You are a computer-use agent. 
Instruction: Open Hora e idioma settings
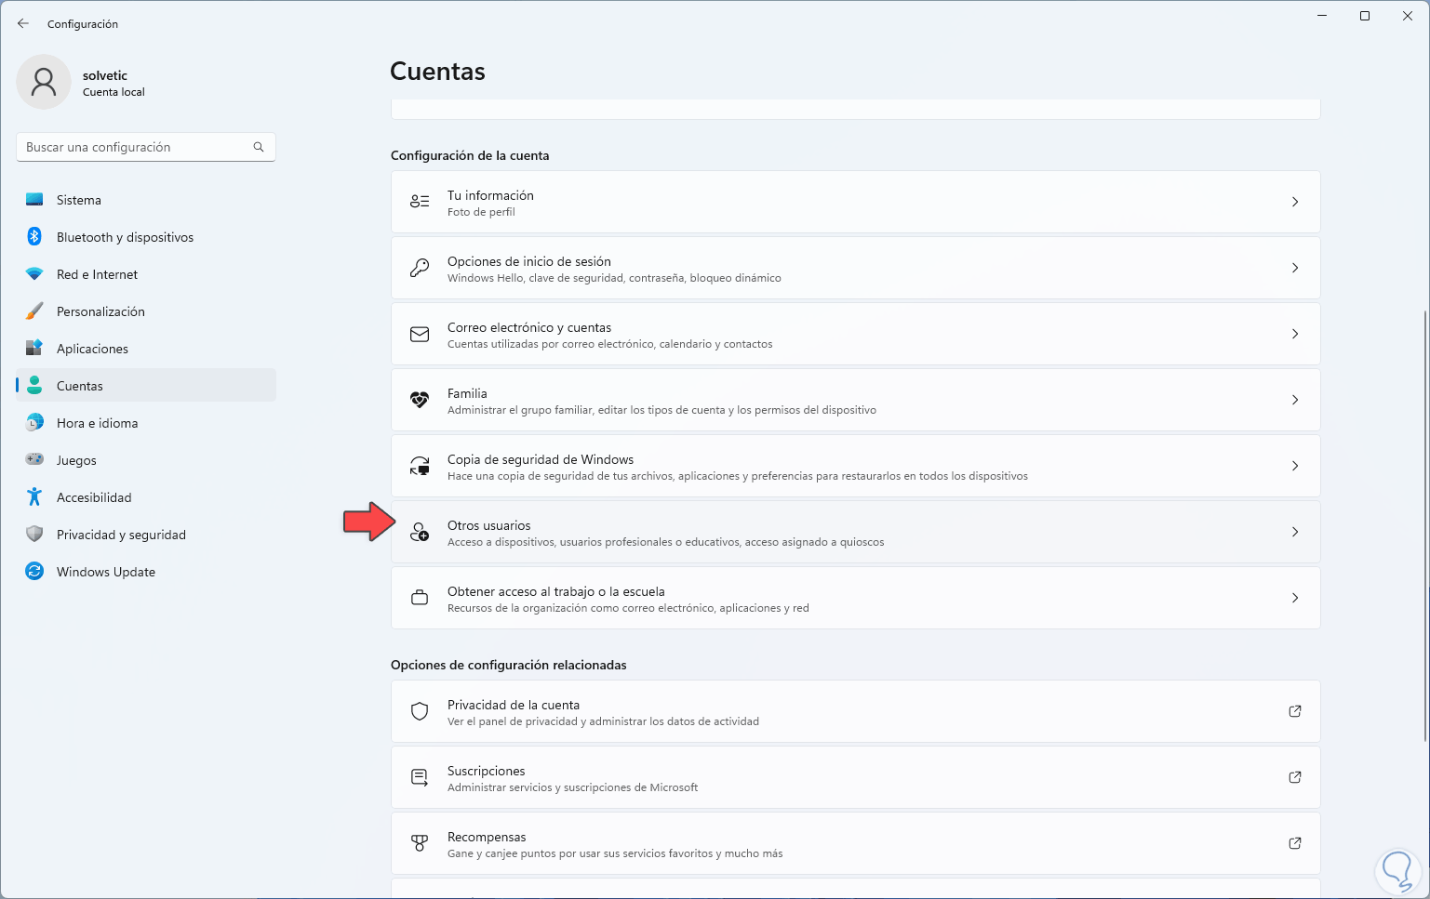pos(97,423)
